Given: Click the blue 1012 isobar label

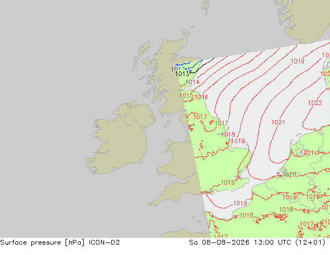Looking at the screenshot, I should (x=178, y=69).
